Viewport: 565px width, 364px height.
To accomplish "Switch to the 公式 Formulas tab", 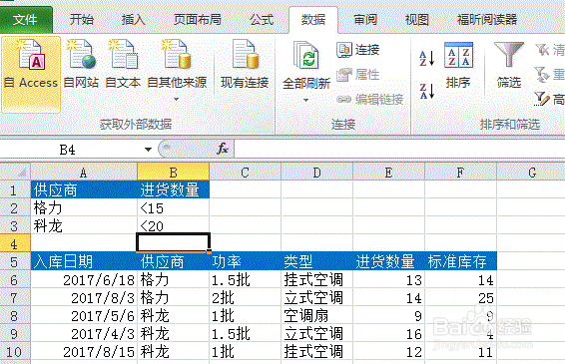I will click(x=262, y=19).
